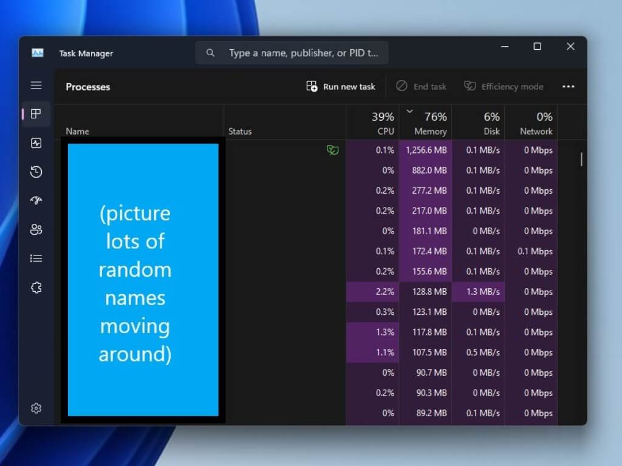Click the Task Manager title text
The height and width of the screenshot is (466, 622).
(86, 53)
